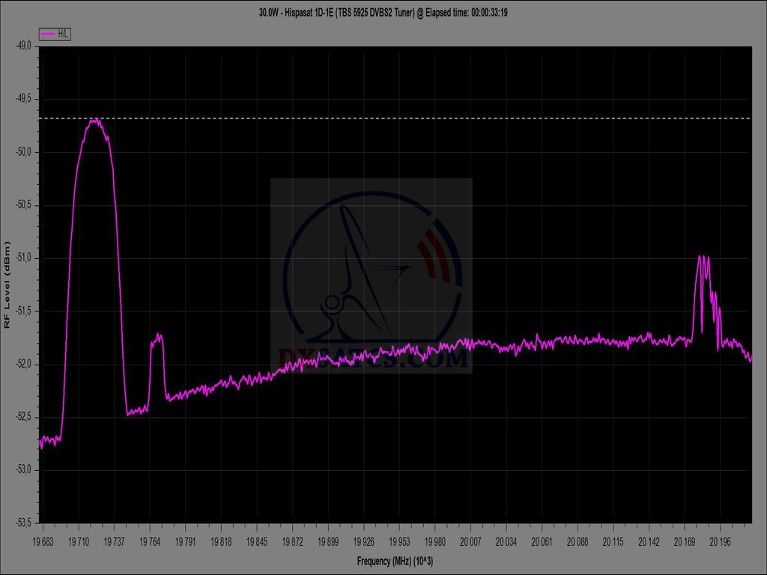
Task: Click the H/L legend entry
Action: point(55,34)
